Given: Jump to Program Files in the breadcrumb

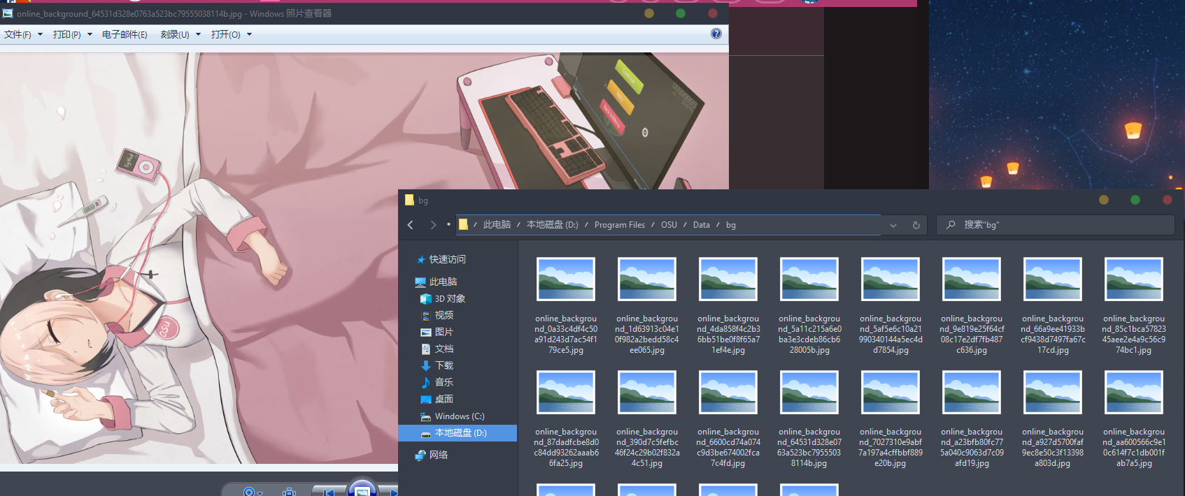Looking at the screenshot, I should point(620,225).
